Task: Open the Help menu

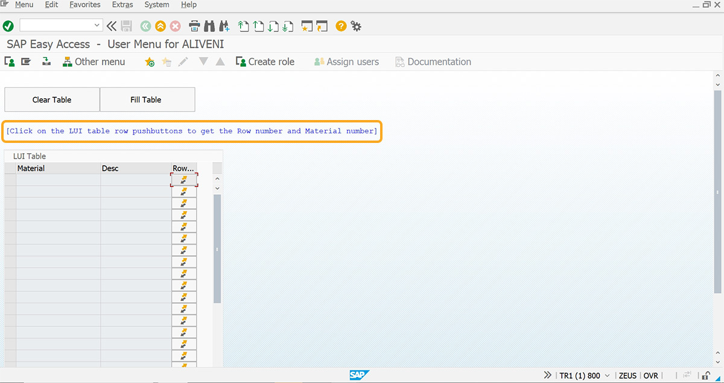Action: click(189, 4)
